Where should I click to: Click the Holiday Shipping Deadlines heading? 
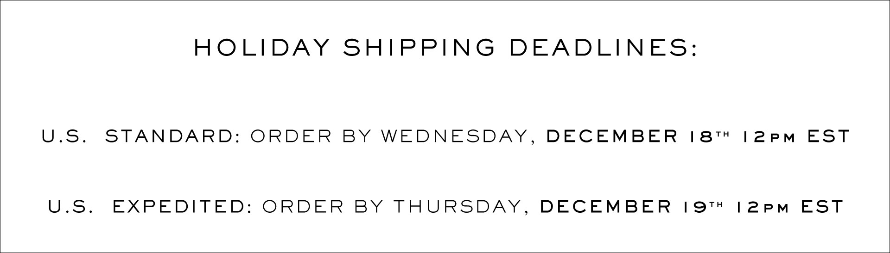pyautogui.click(x=445, y=48)
